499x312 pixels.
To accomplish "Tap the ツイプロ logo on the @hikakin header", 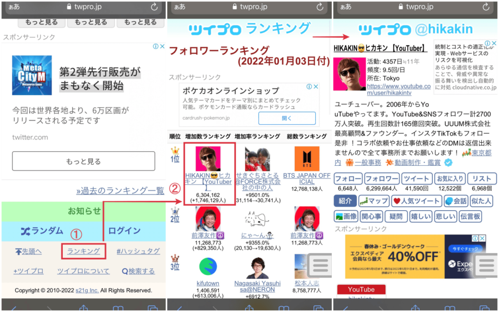I will pyautogui.click(x=385, y=30).
